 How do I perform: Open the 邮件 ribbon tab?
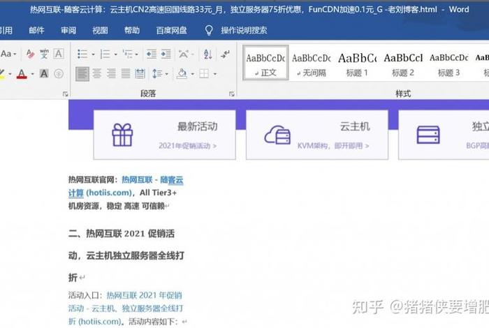pos(36,30)
